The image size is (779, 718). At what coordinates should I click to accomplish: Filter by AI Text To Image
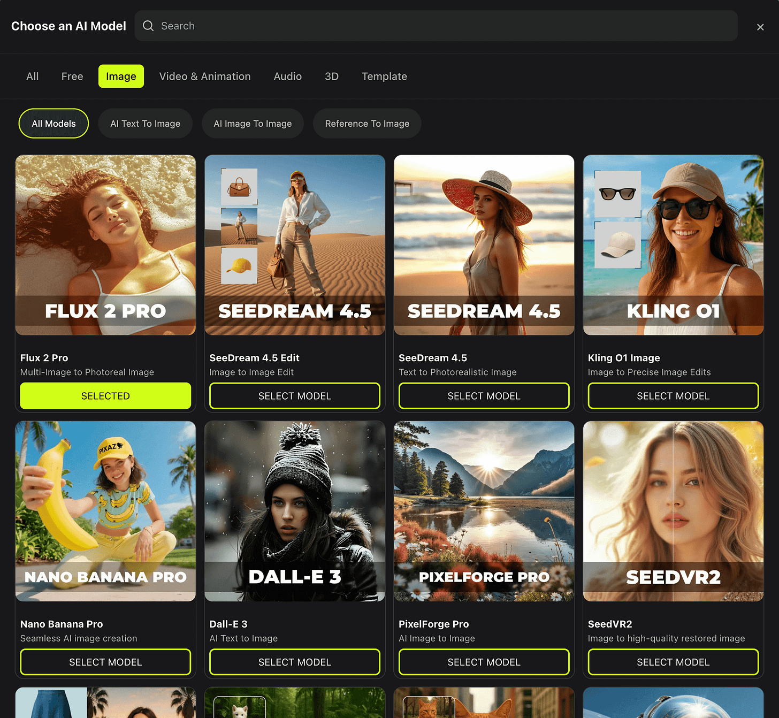(146, 124)
